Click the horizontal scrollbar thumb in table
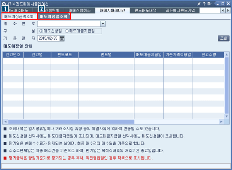232x170 pixels. coord(71,122)
